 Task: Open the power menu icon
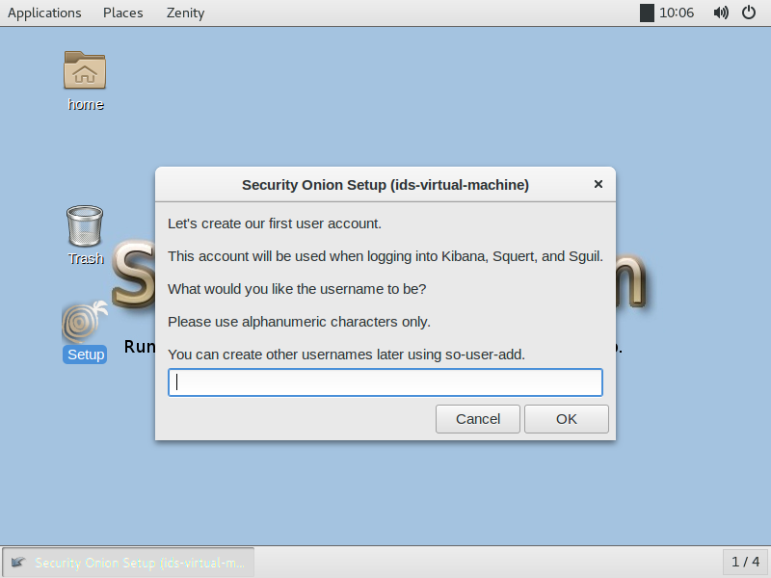749,13
